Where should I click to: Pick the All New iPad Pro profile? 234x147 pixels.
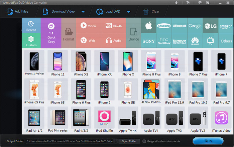point(151,91)
